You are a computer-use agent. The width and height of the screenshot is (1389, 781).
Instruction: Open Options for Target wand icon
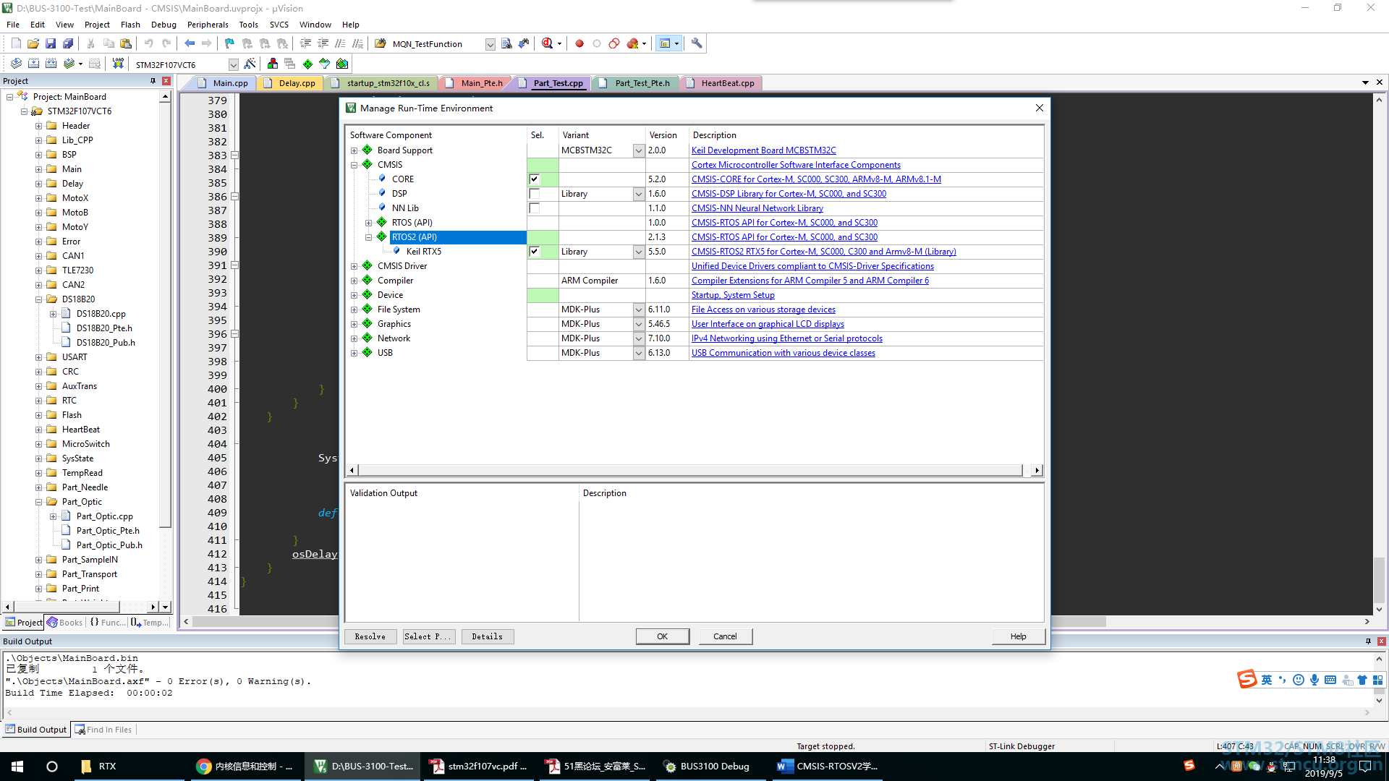click(x=250, y=64)
